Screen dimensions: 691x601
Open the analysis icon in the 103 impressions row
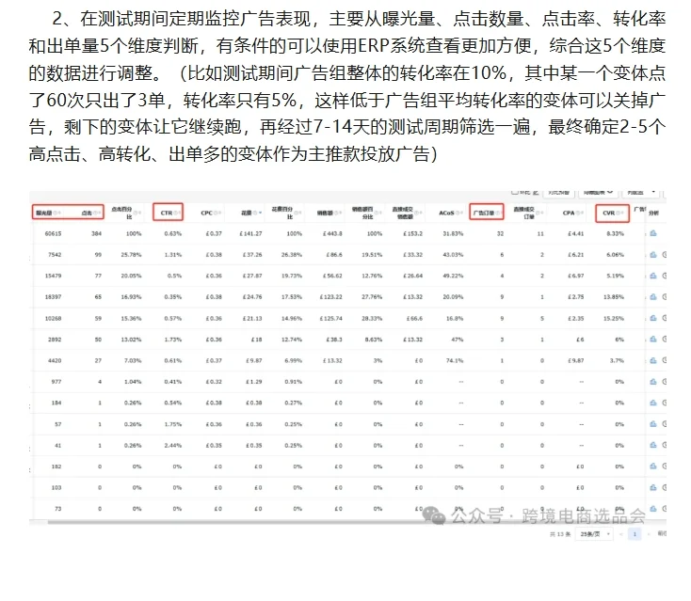coord(653,487)
